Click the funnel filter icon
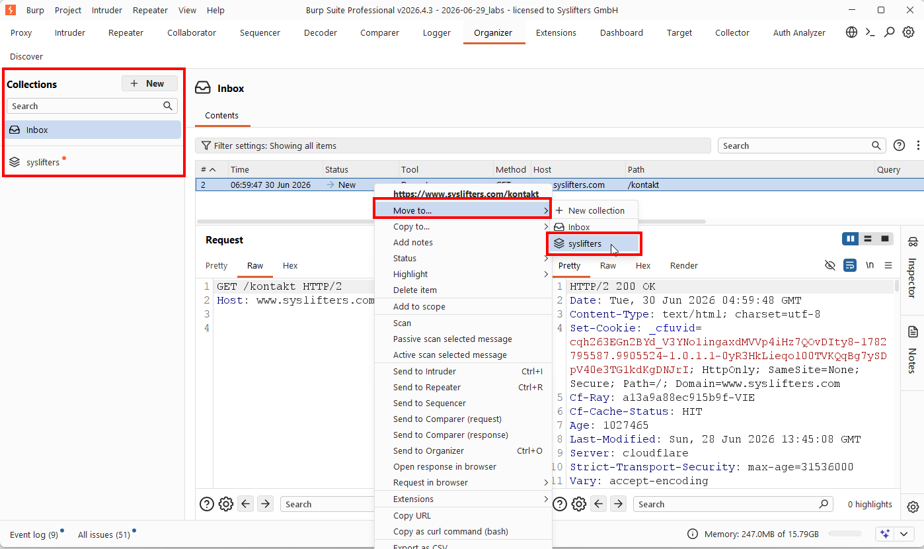The height and width of the screenshot is (549, 924). [206, 146]
